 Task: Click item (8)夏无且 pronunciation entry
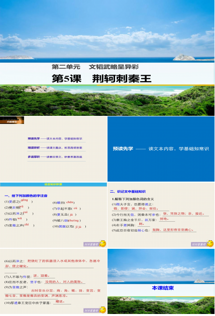(x=64, y=215)
